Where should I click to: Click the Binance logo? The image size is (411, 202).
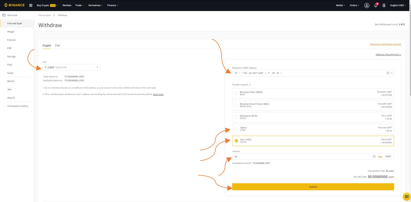coord(14,5)
